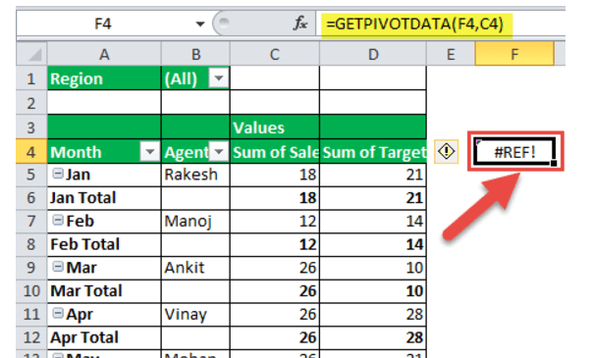Open the Agent field filter dropdown
Screen dimensions: 592x358
pyautogui.click(x=219, y=152)
